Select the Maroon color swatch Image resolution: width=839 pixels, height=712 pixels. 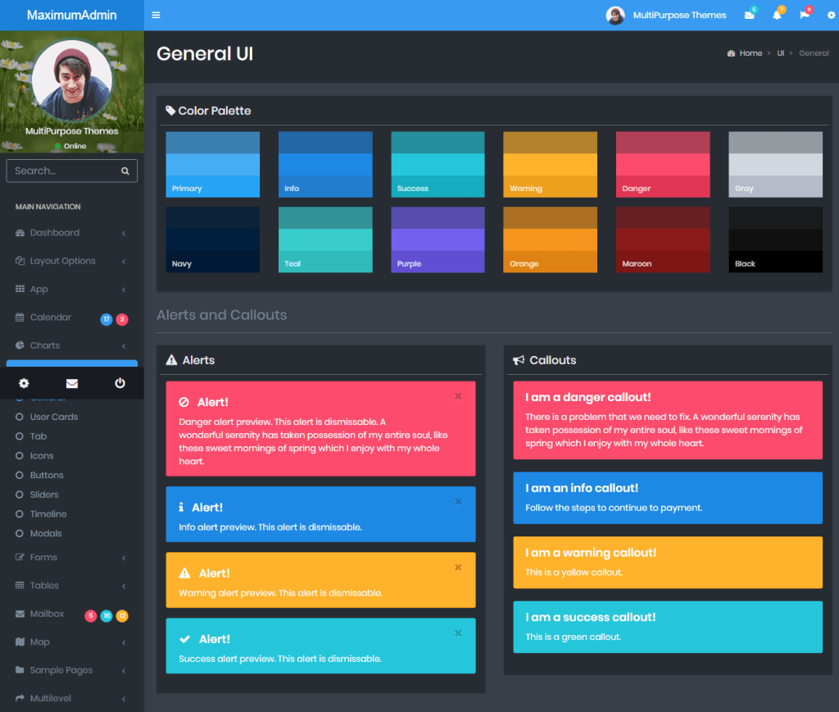point(663,240)
